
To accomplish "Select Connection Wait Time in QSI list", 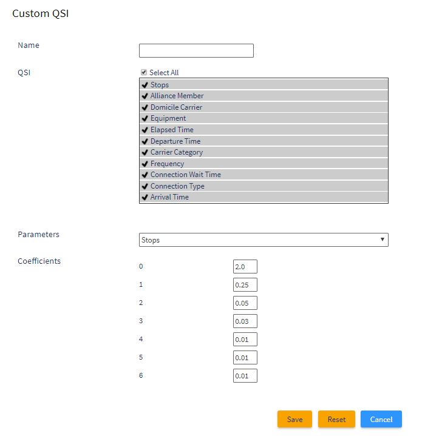I will pyautogui.click(x=263, y=175).
